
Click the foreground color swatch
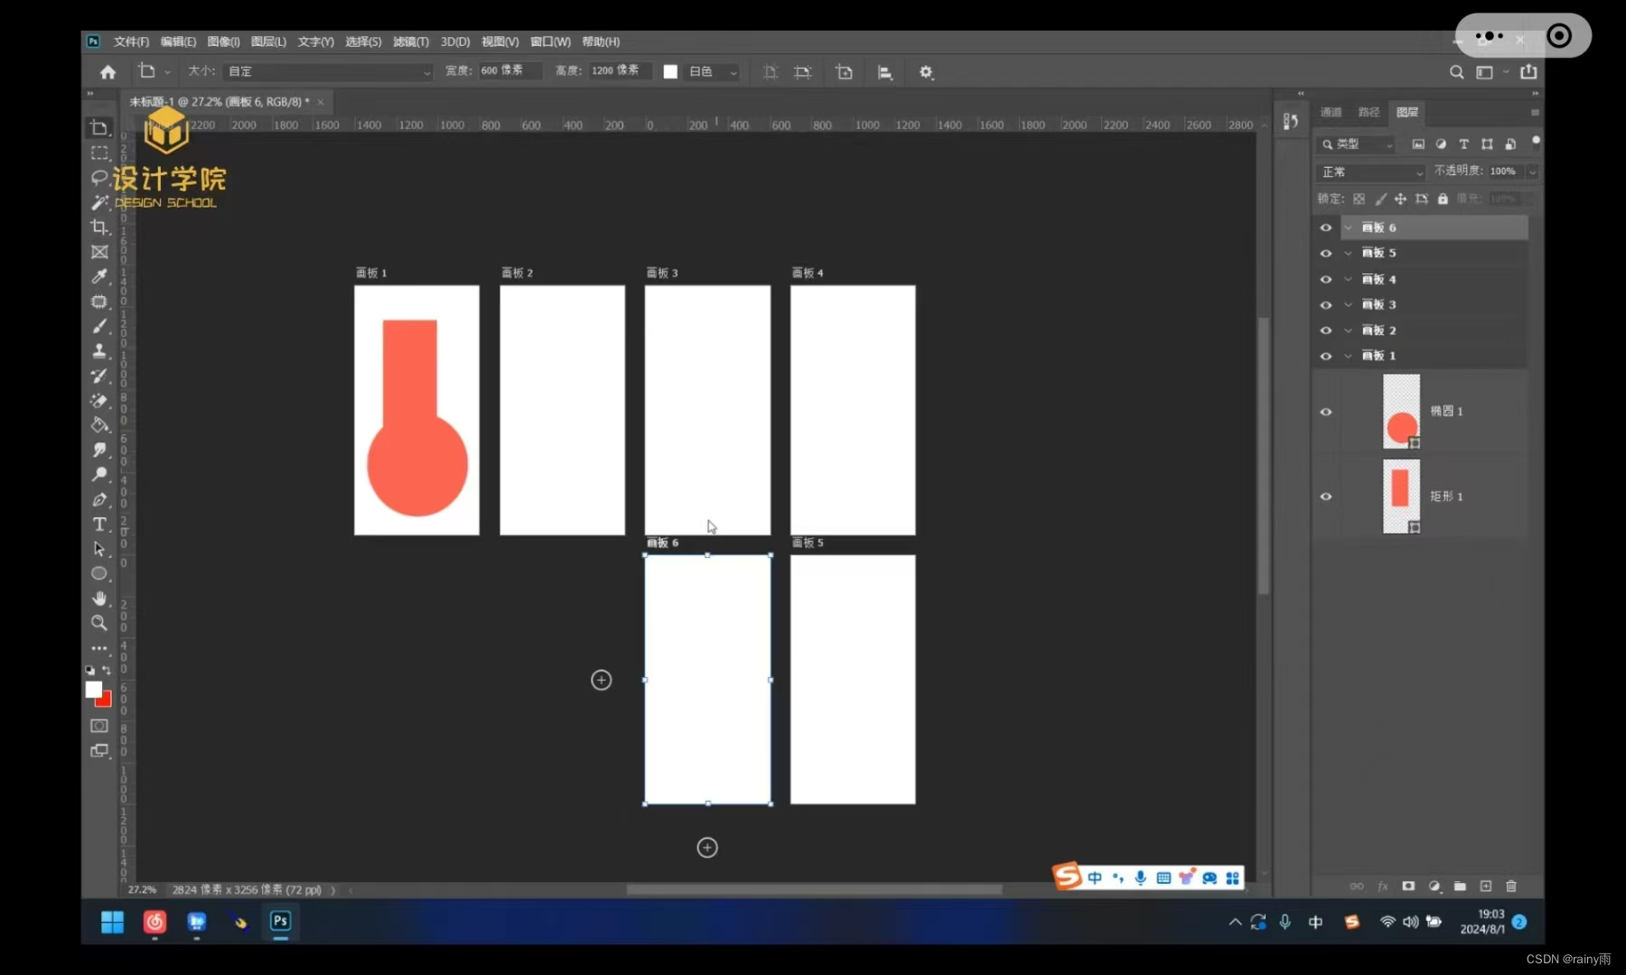click(93, 690)
